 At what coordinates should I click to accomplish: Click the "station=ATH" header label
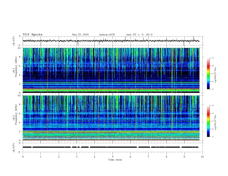107,35
